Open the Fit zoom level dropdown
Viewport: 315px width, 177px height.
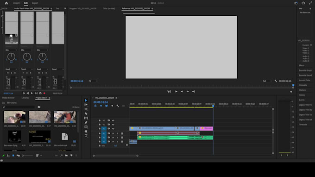point(93,81)
